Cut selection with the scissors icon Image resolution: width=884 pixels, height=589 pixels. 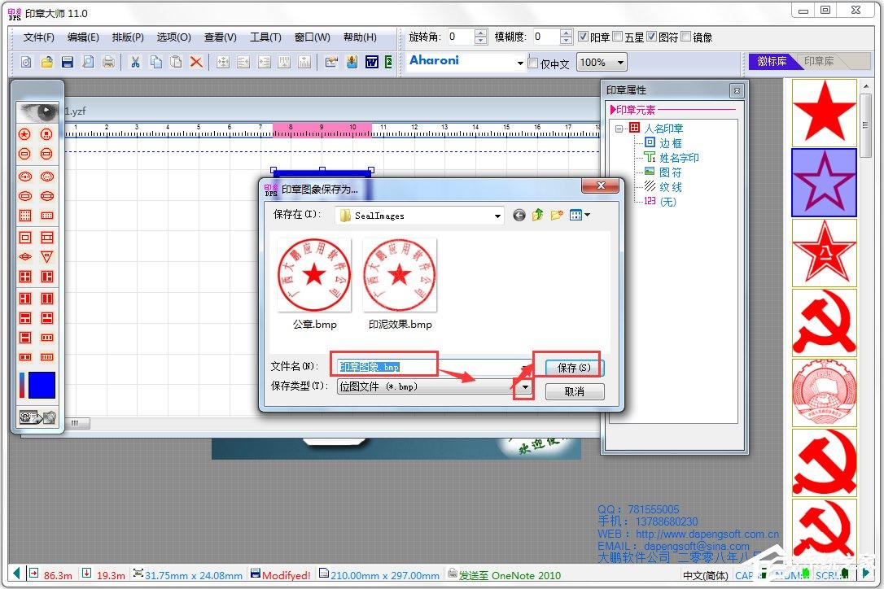(x=135, y=62)
